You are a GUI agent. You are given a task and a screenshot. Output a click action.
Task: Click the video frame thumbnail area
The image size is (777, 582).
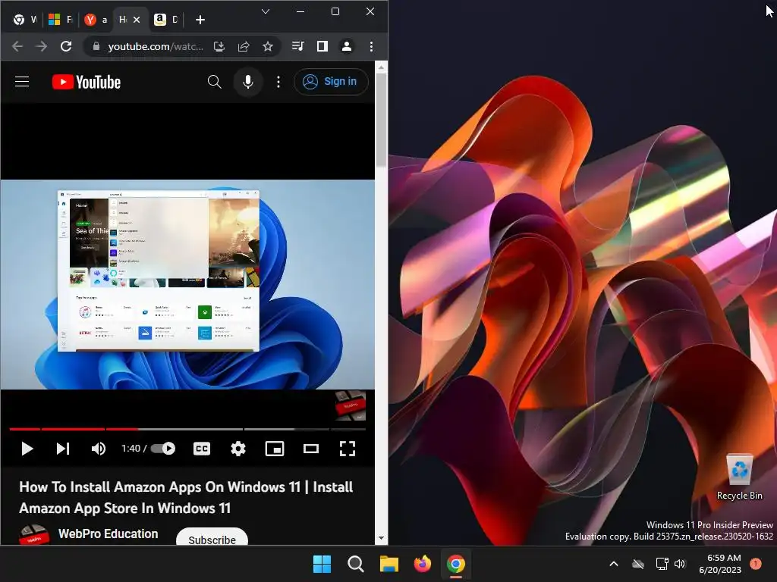(x=187, y=284)
